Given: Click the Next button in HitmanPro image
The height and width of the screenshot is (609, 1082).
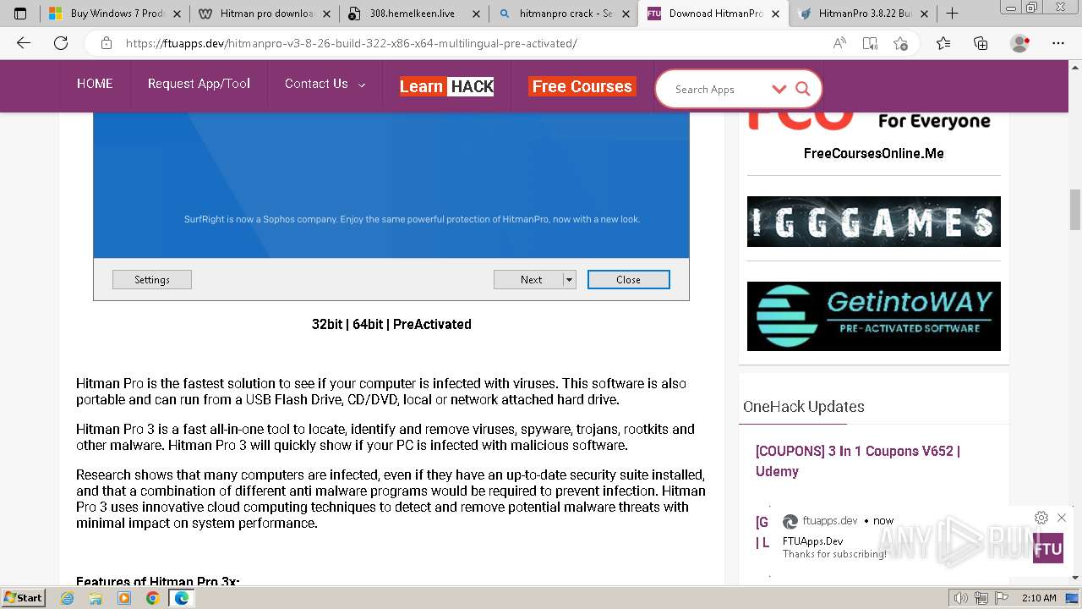Looking at the screenshot, I should click(529, 280).
